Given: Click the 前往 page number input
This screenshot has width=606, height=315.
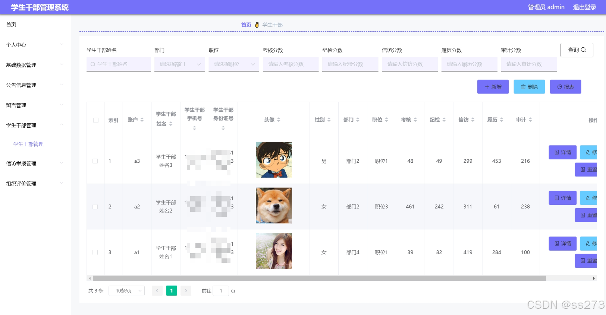Looking at the screenshot, I should (x=221, y=291).
